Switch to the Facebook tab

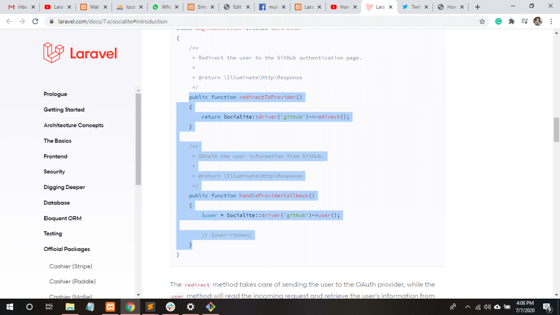pos(272,7)
